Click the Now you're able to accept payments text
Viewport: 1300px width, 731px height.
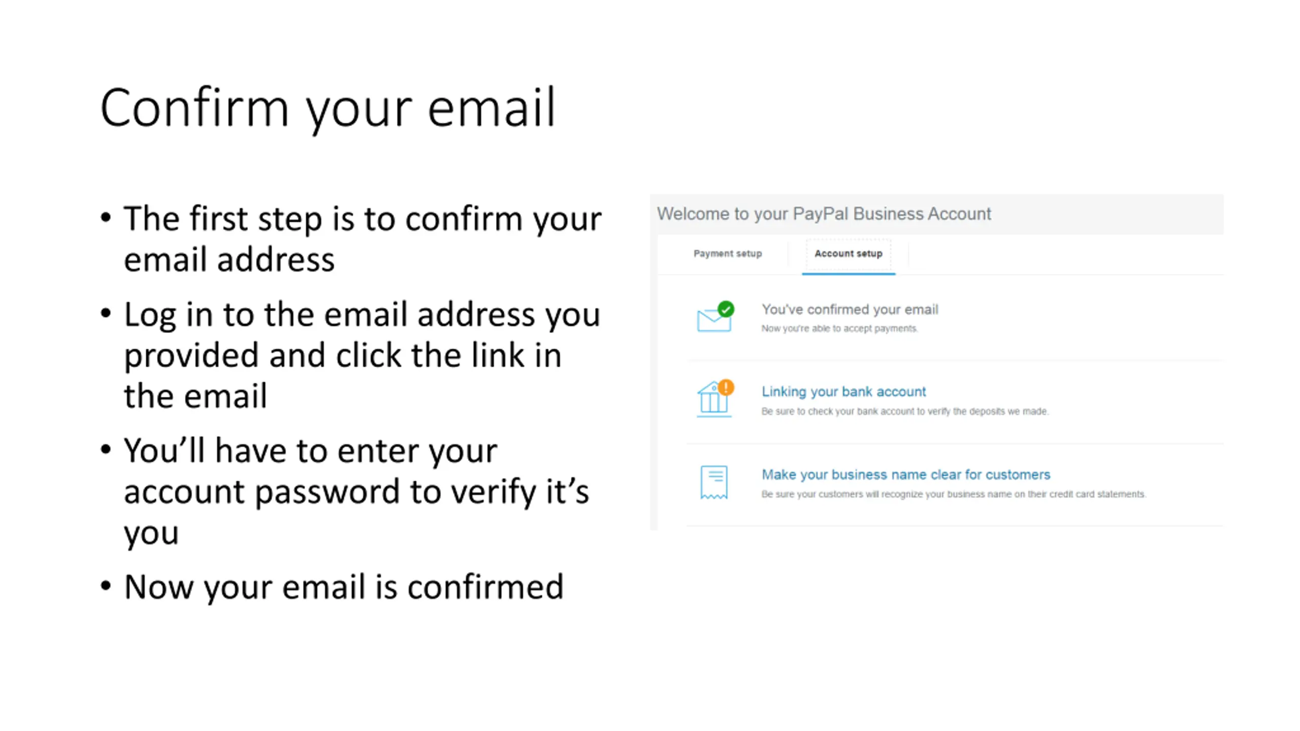pos(839,328)
